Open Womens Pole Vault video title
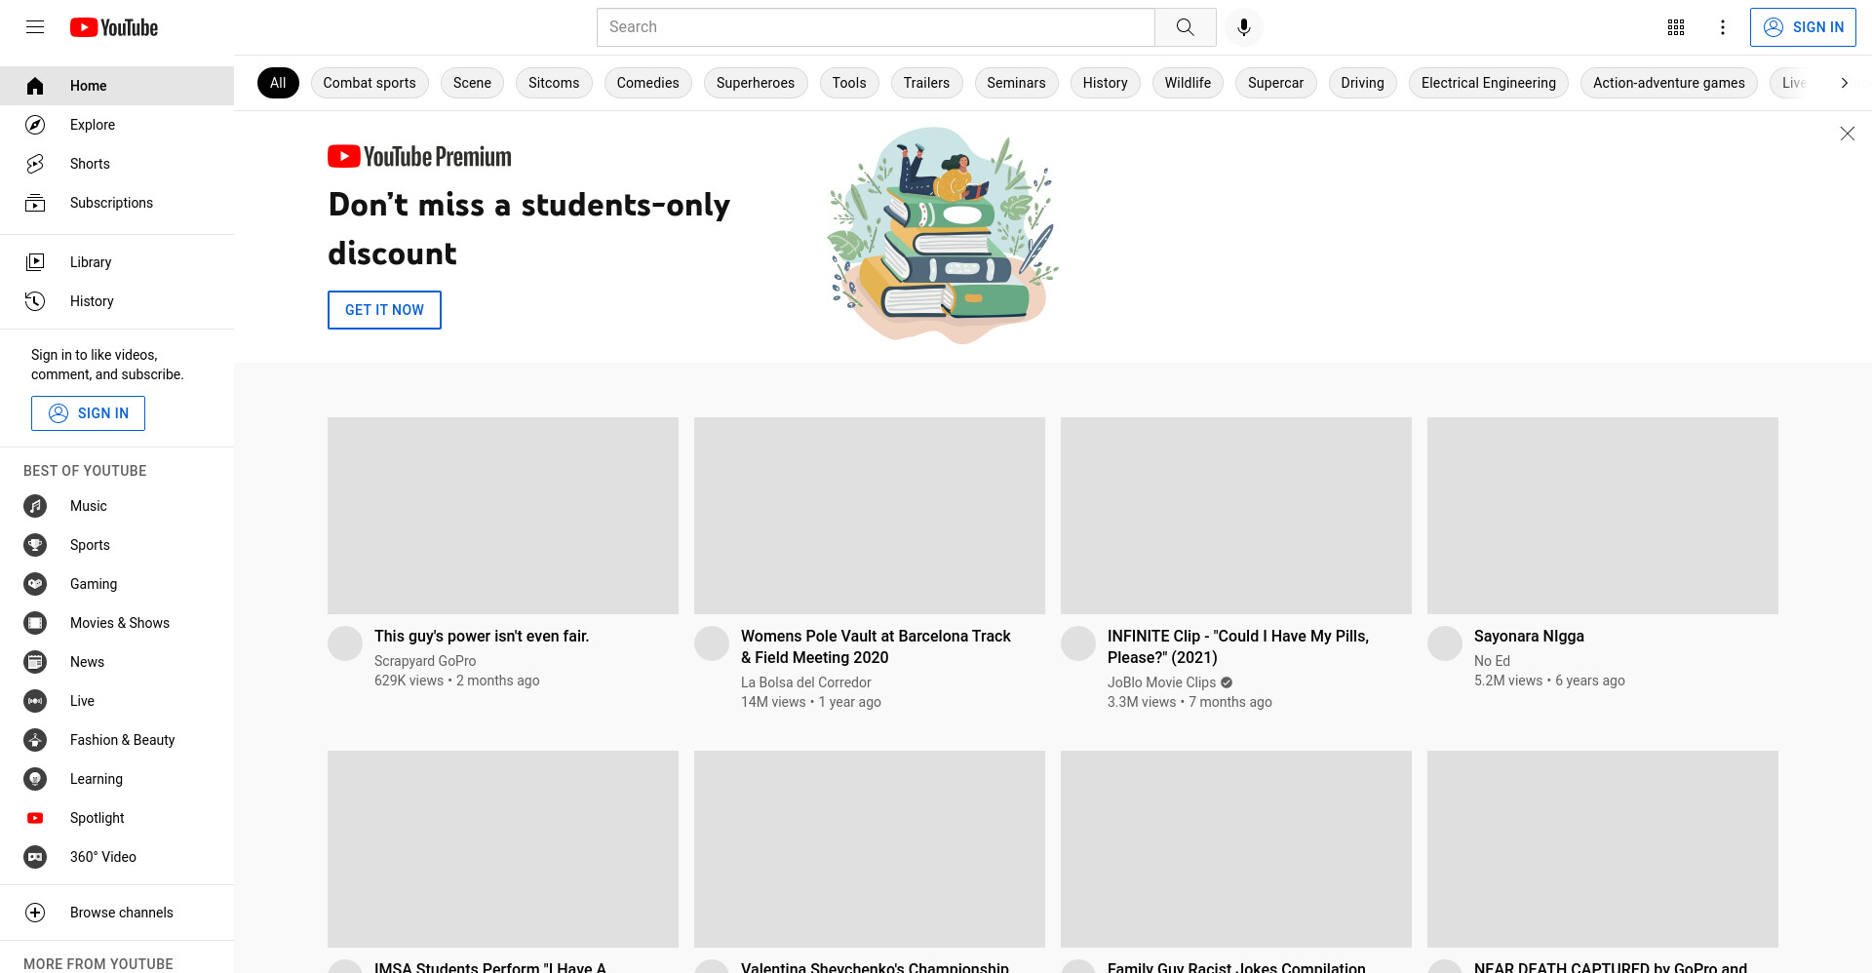Viewport: 1872px width, 973px height. coord(876,646)
